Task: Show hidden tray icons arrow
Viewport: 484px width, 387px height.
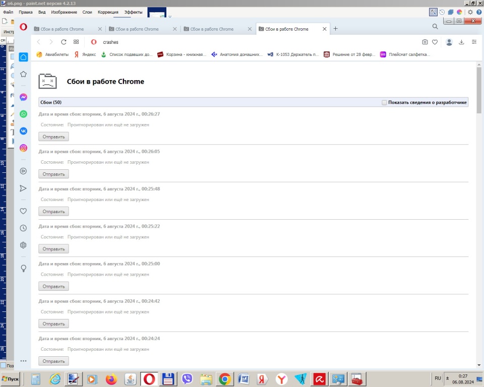Action: click(x=448, y=378)
